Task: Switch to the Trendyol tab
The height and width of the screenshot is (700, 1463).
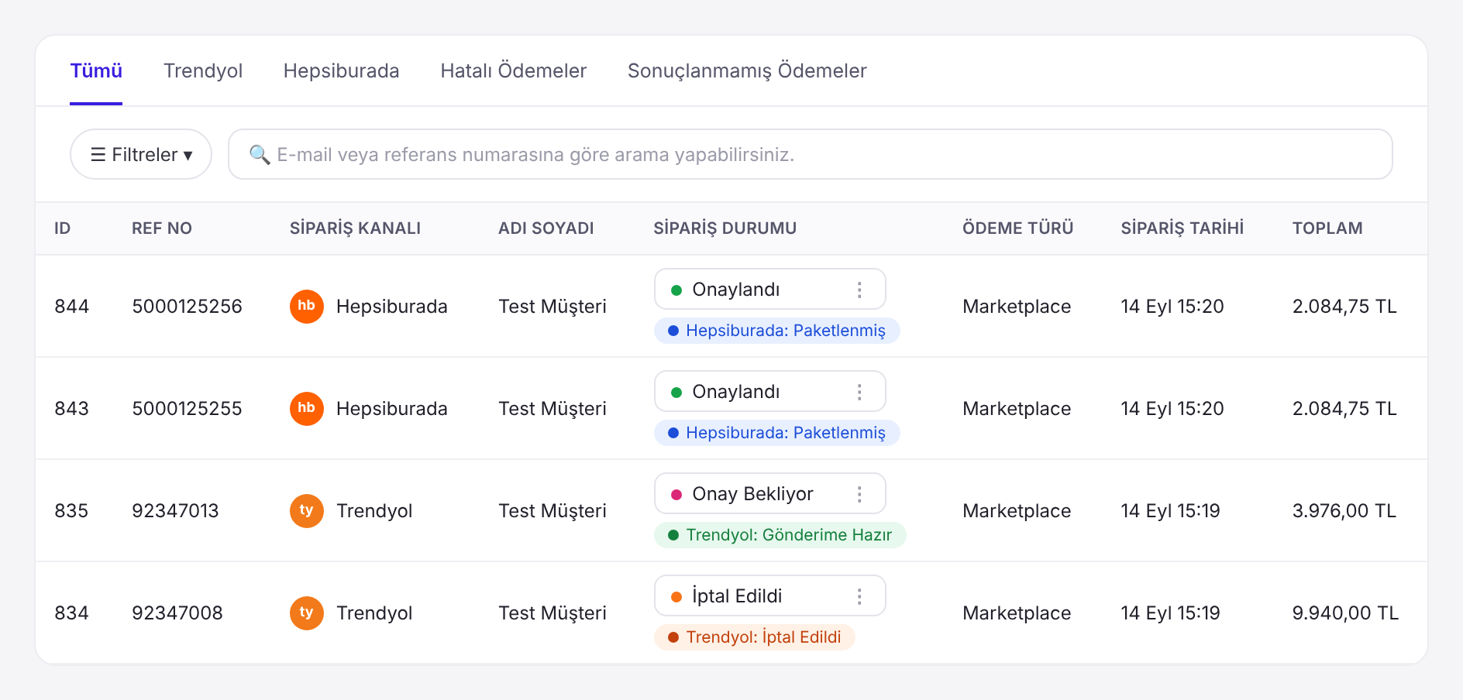Action: [203, 70]
